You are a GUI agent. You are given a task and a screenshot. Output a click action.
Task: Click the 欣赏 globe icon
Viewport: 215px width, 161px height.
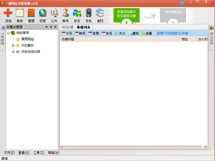pyautogui.click(x=43, y=13)
